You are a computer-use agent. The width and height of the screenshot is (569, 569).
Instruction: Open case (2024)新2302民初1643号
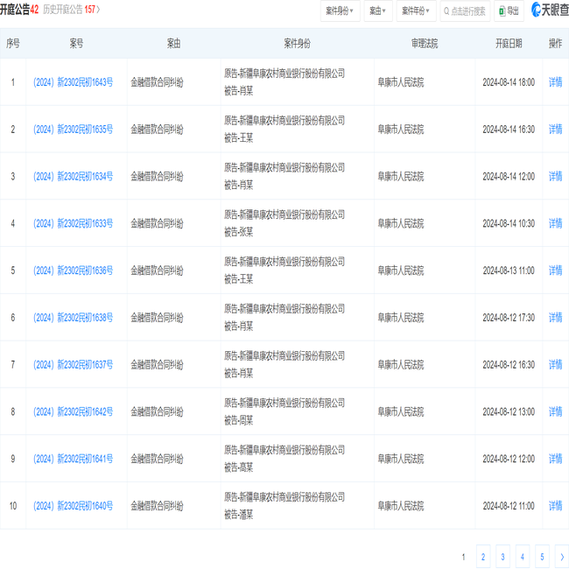pyautogui.click(x=73, y=82)
